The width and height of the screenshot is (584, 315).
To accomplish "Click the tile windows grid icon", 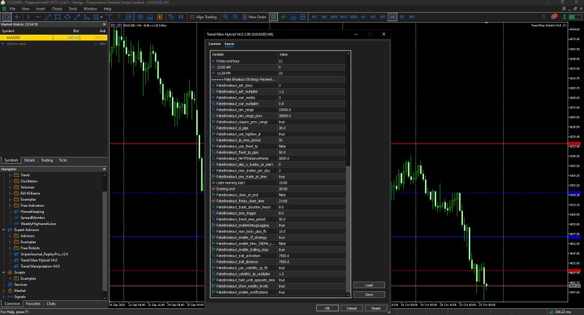I will click(x=303, y=17).
